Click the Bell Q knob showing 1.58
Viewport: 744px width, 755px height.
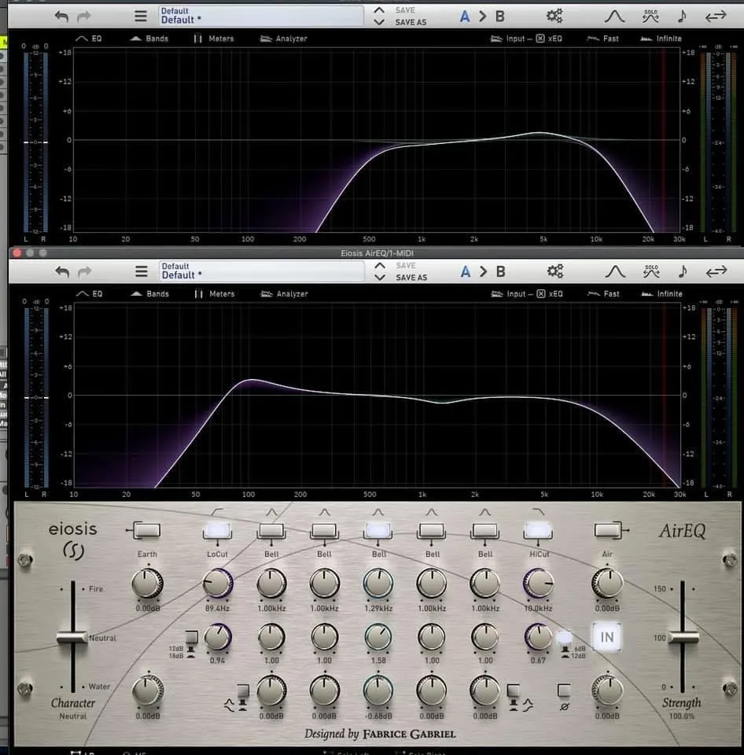pyautogui.click(x=378, y=636)
